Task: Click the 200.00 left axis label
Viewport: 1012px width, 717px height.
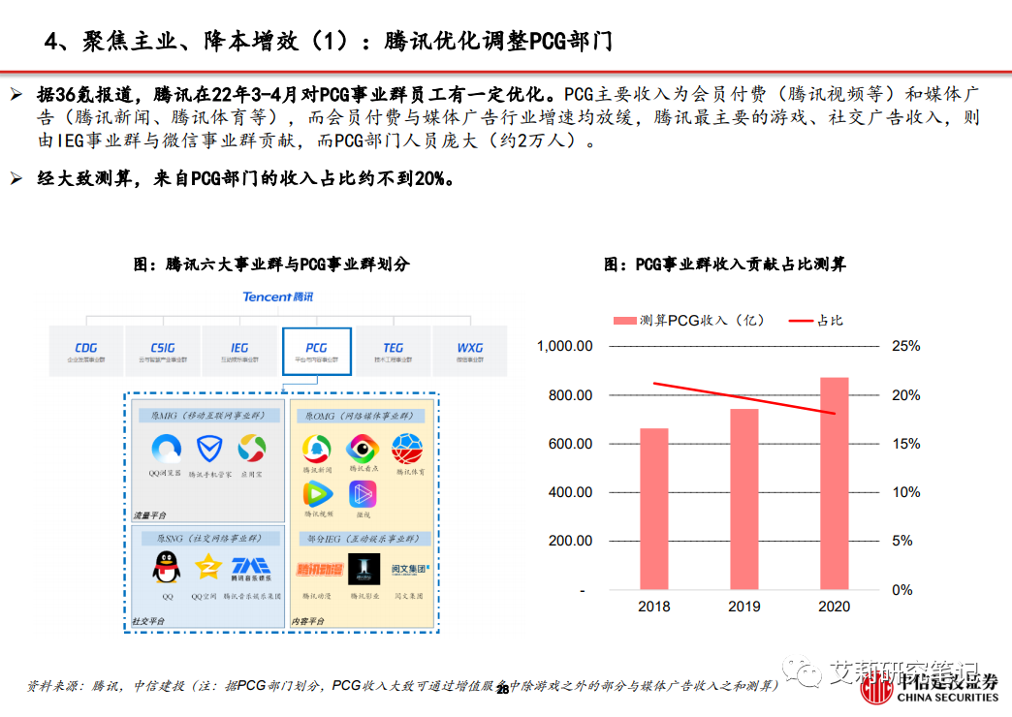Action: pos(571,541)
